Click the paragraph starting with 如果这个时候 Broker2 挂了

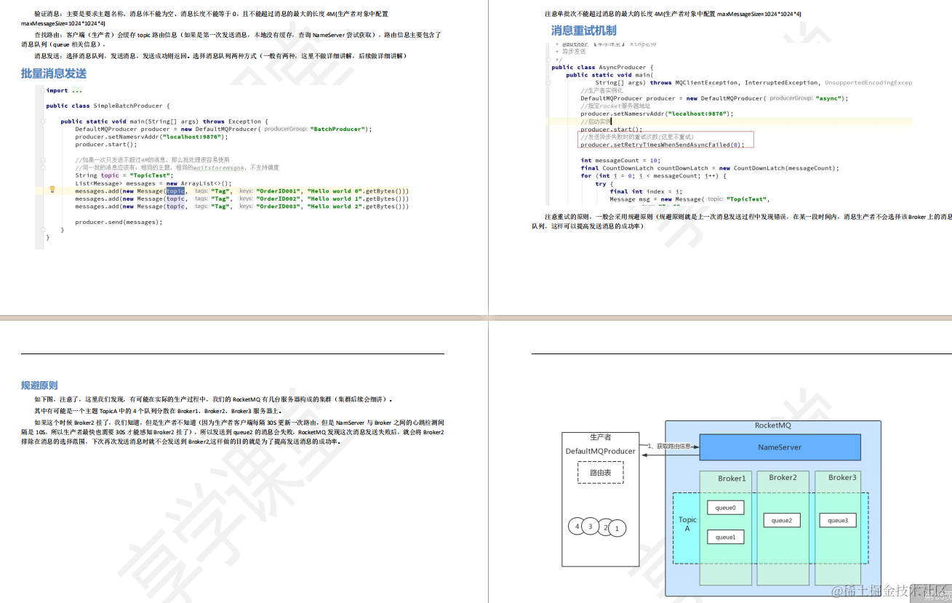click(233, 431)
